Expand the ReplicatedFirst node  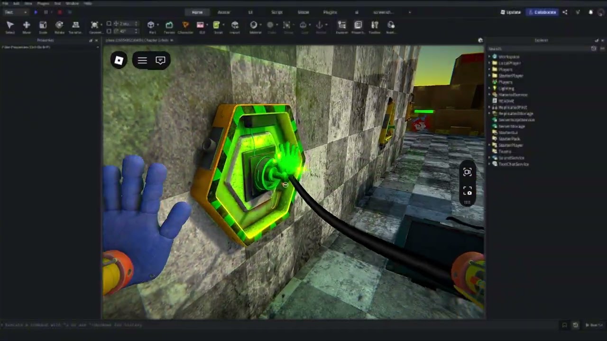[x=489, y=108]
